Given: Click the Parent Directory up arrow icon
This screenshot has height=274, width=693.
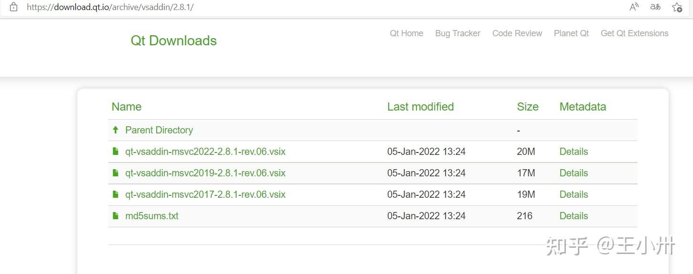Looking at the screenshot, I should click(115, 130).
